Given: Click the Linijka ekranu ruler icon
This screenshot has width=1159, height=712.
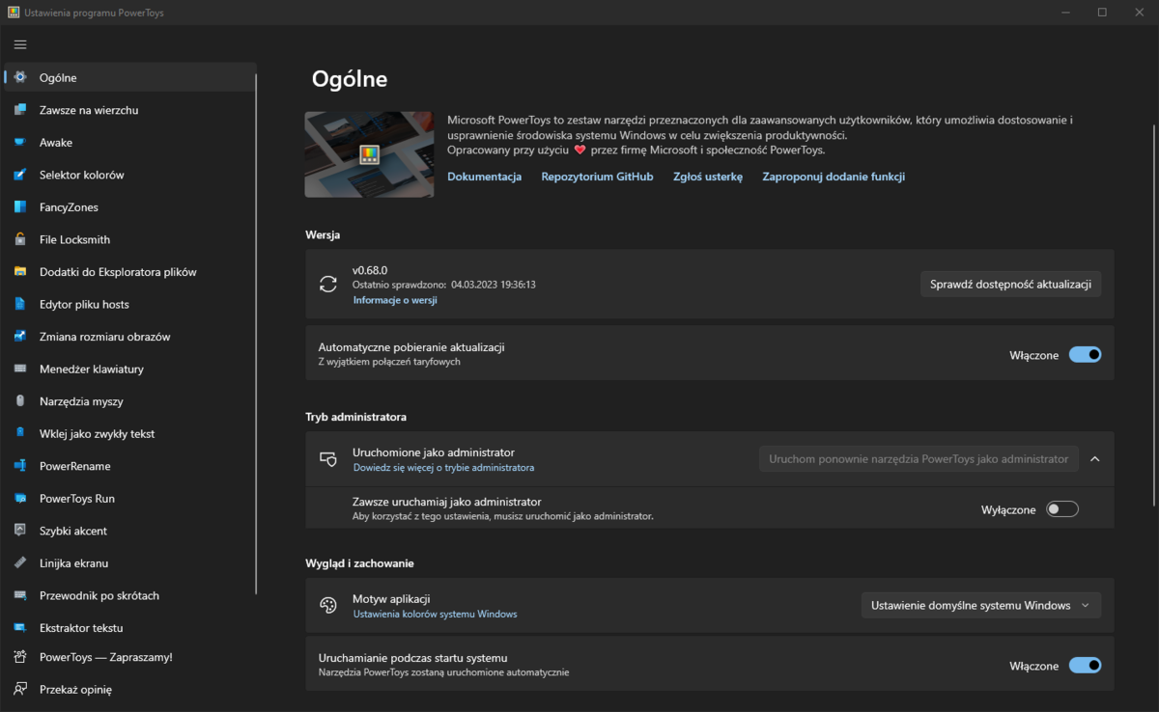Looking at the screenshot, I should click(x=20, y=563).
